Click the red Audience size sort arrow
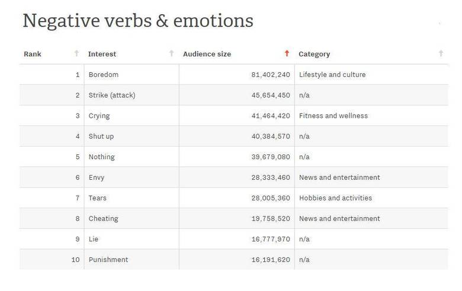 [x=287, y=54]
